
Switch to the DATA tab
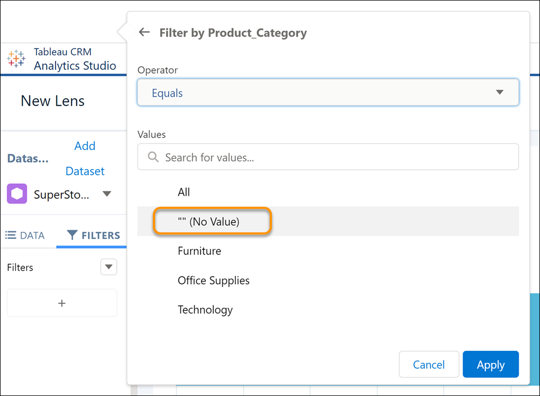click(x=25, y=235)
